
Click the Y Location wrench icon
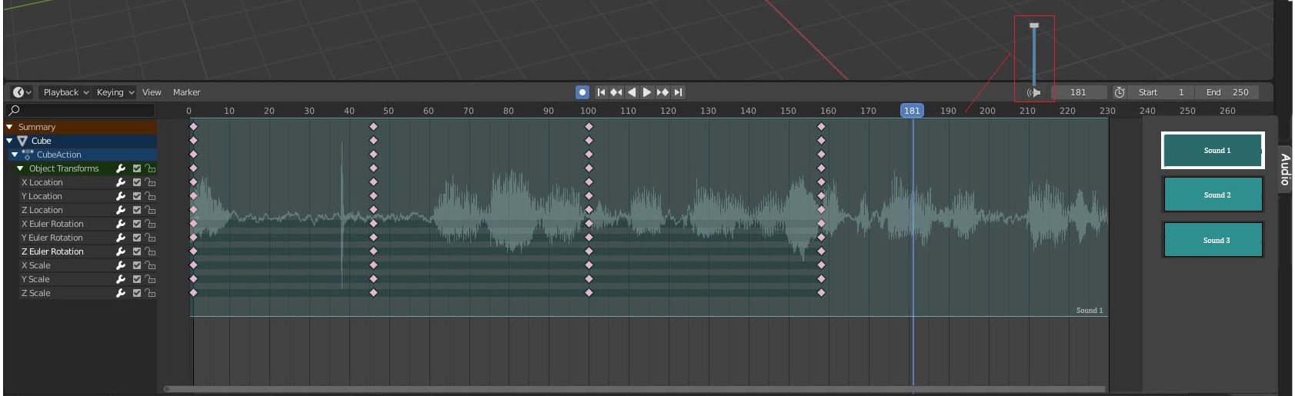[x=121, y=196]
